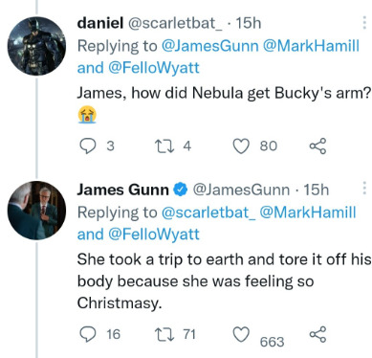Image resolution: width=372 pixels, height=358 pixels.
Task: Open James Gunn's profile via display name
Action: click(122, 190)
